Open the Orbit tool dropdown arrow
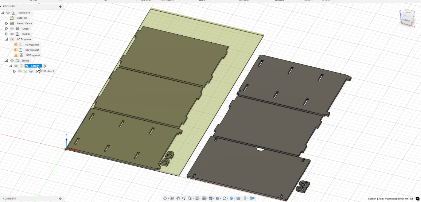421x202 pixels. tap(169, 198)
